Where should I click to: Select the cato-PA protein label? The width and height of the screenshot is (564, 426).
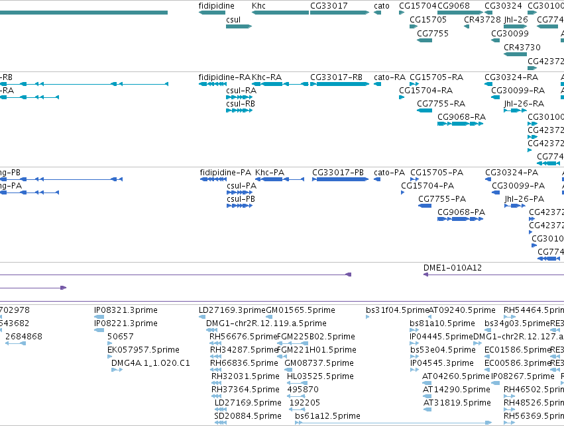click(x=389, y=173)
